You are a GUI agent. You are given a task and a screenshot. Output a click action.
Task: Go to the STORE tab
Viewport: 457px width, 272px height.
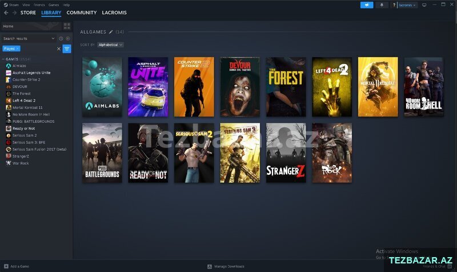click(28, 13)
